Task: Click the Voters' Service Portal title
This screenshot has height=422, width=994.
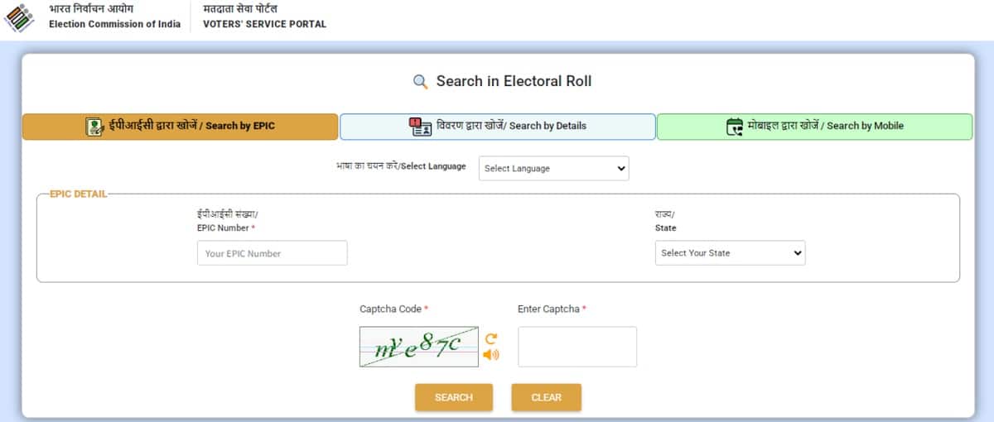Action: (x=264, y=24)
